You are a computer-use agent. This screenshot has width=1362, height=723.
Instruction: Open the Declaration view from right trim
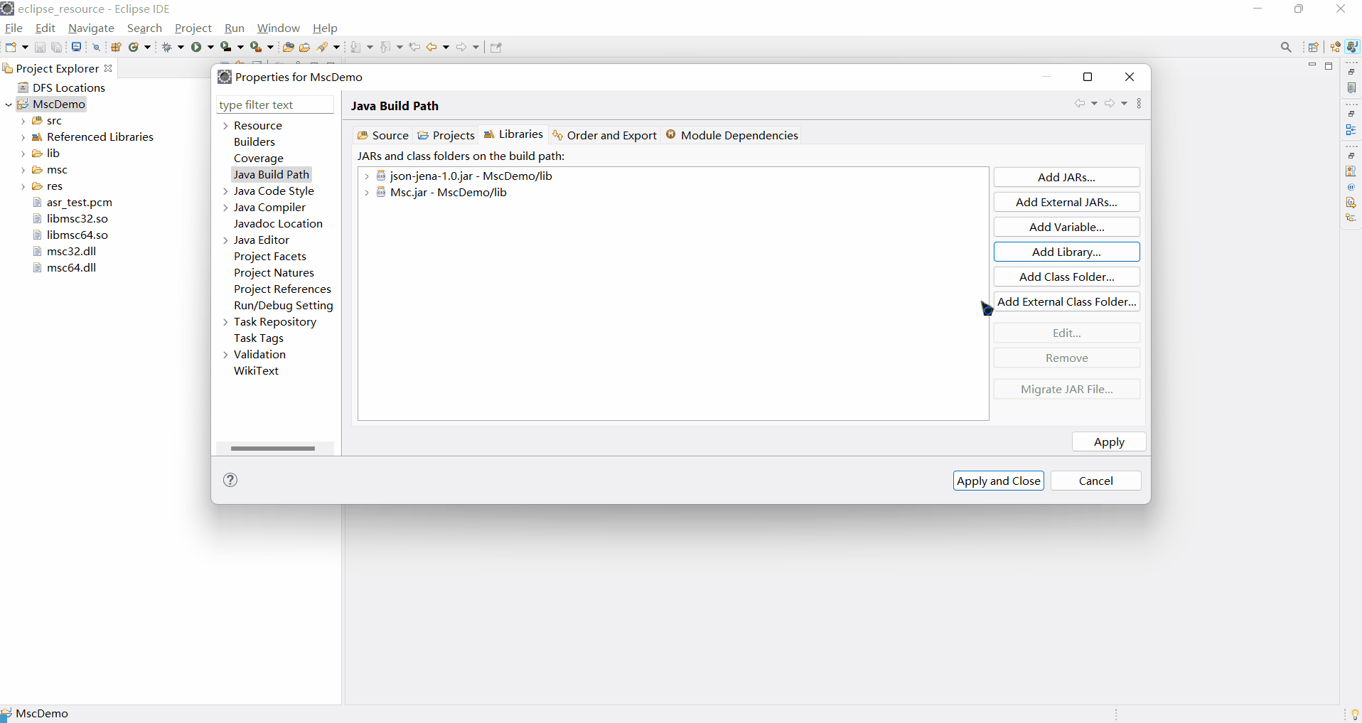click(x=1351, y=203)
